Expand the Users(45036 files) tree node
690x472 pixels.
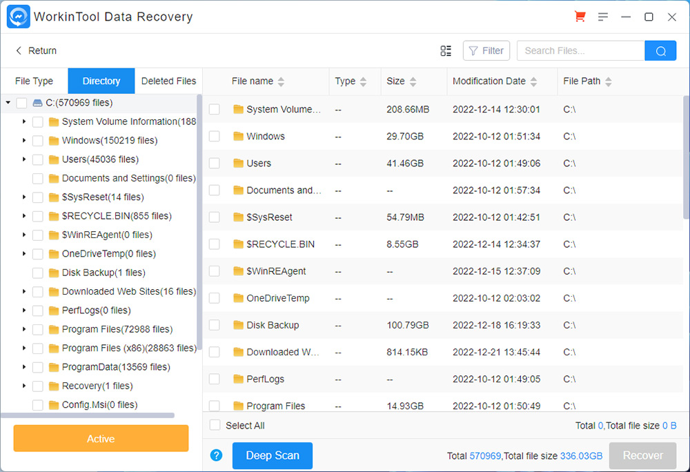[x=24, y=159]
